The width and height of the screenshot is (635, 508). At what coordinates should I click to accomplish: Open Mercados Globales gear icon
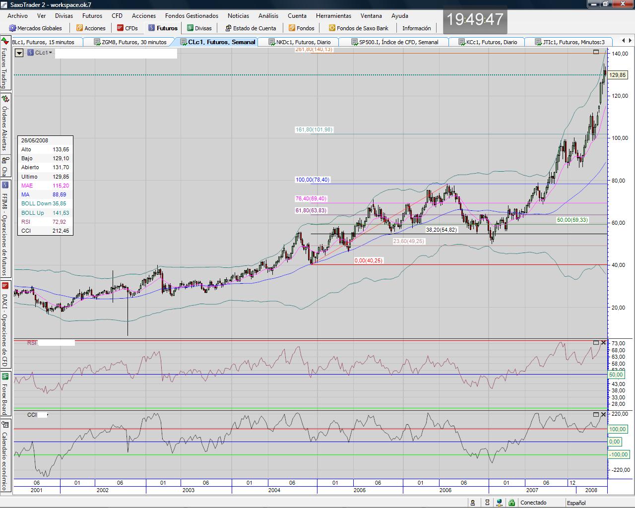(13, 28)
